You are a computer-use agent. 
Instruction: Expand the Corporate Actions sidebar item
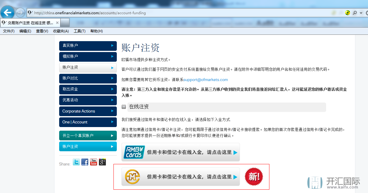click(x=88, y=111)
